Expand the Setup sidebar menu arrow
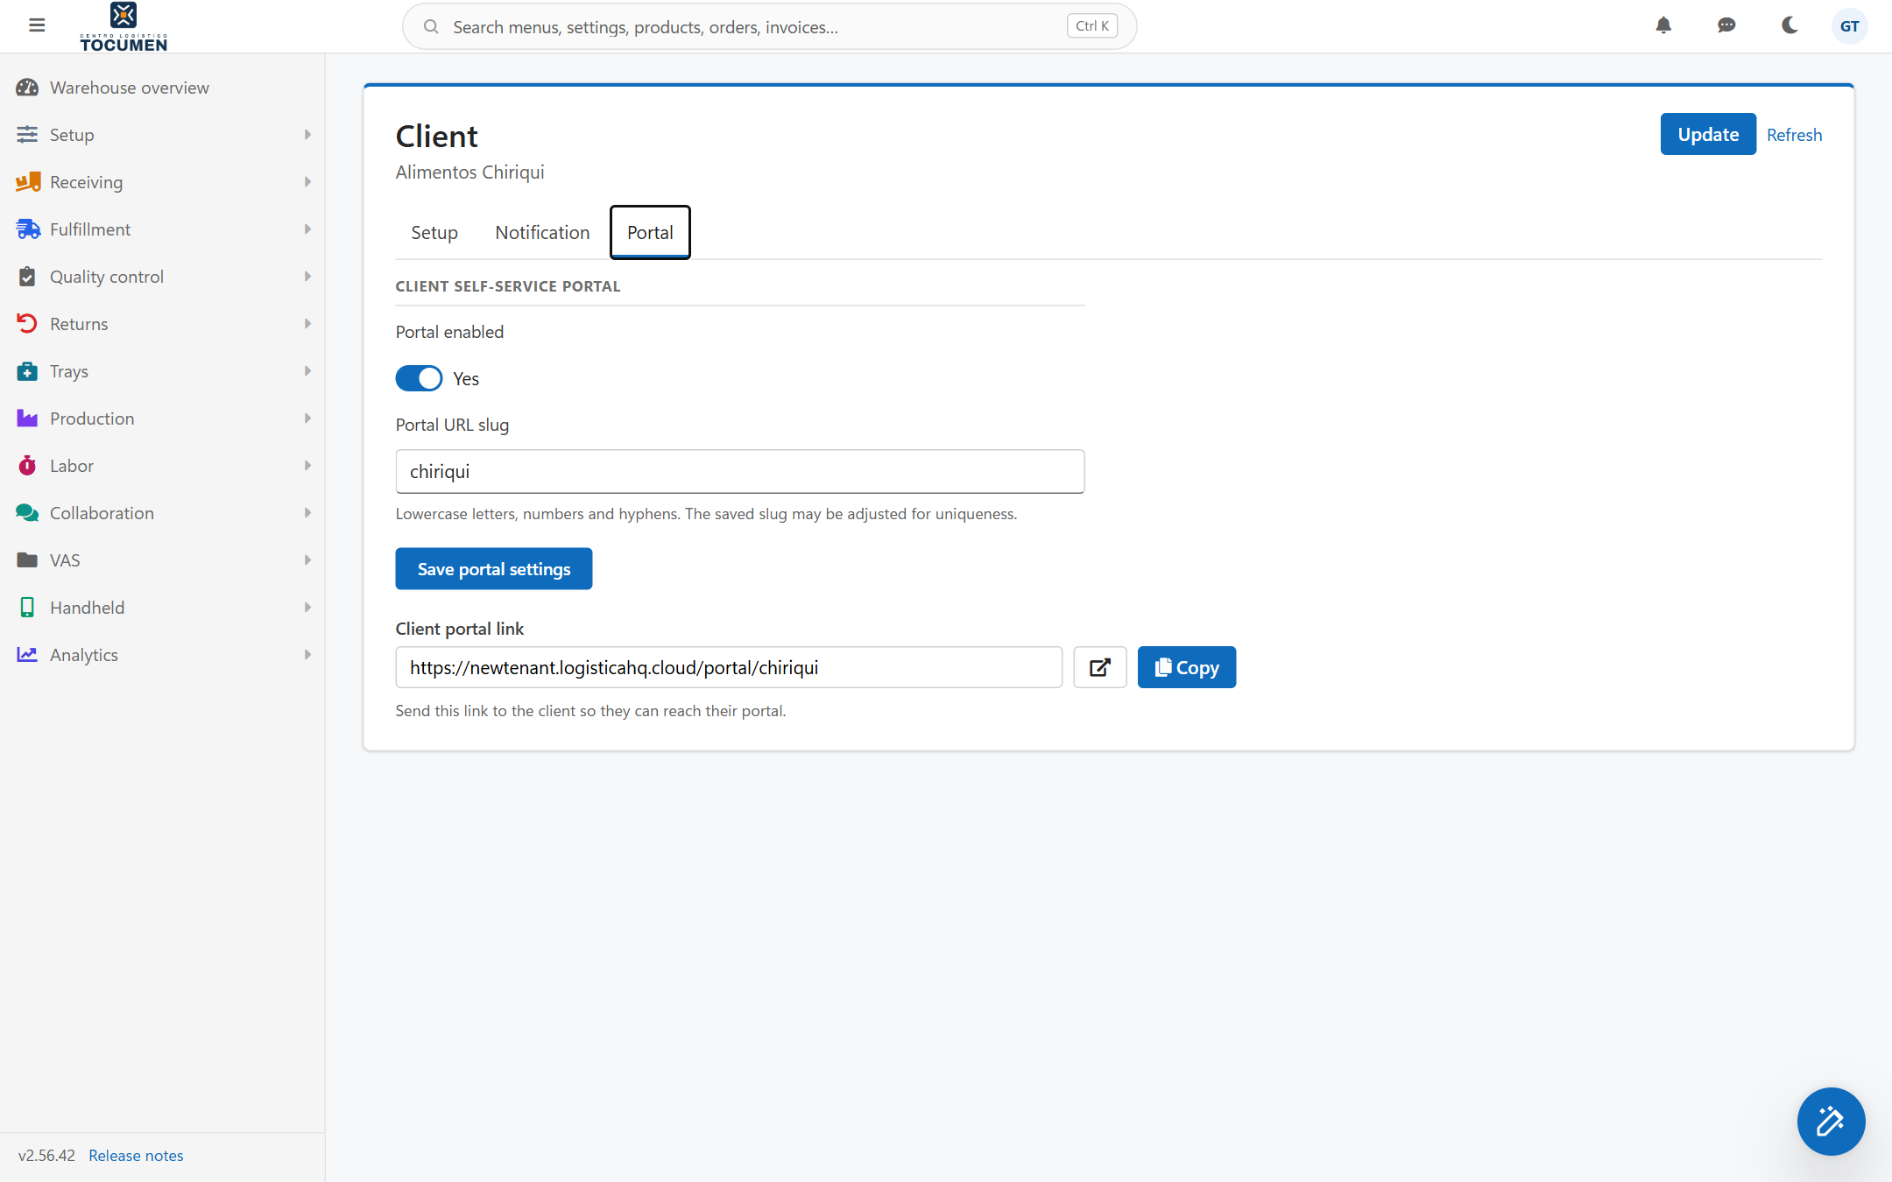The height and width of the screenshot is (1182, 1892). tap(307, 135)
